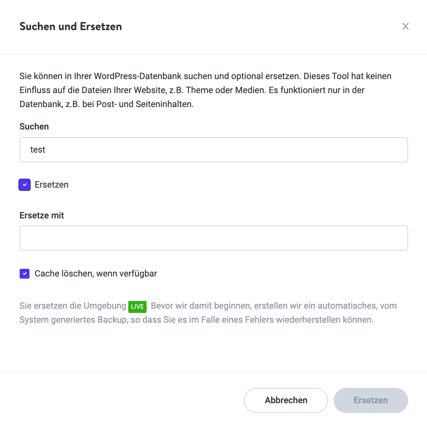Click the dialog close icon top right
Viewport: 427px width, 427px height.
(x=405, y=26)
